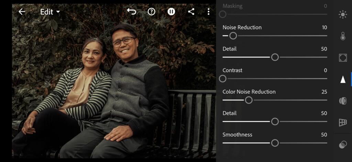Click the Color Noise Detail slider handle
The width and height of the screenshot is (352, 162).
(x=275, y=122)
